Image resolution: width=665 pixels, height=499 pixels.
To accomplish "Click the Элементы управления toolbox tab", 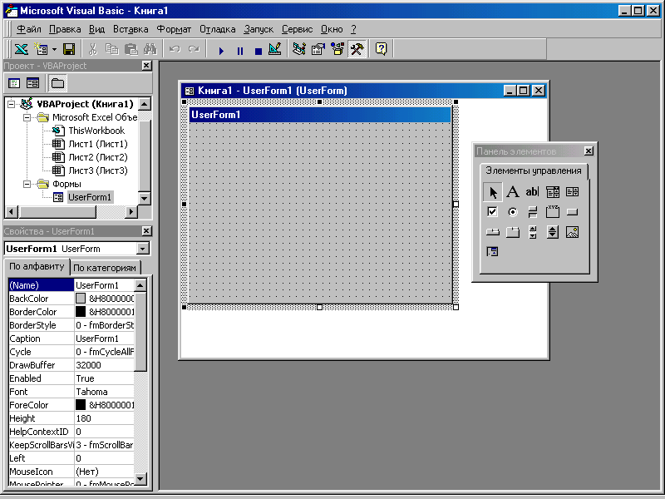I will [534, 171].
